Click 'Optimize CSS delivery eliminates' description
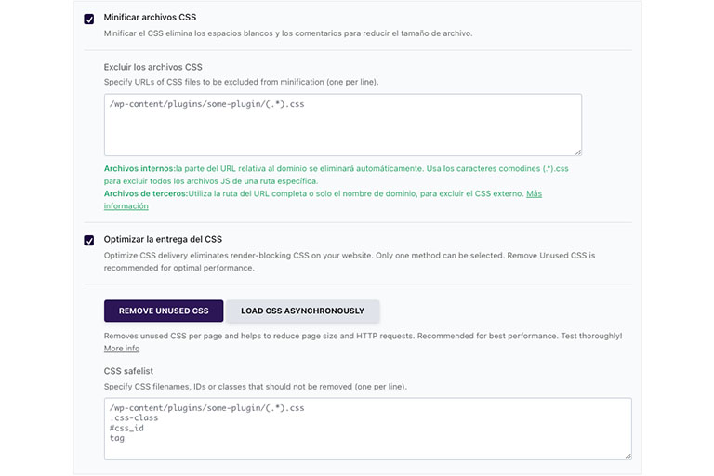 tap(350, 261)
